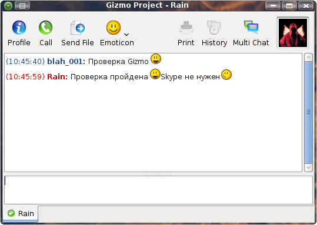The image size is (317, 225).
Task: Click scrollbar up arrow in chat log
Action: tap(308, 58)
